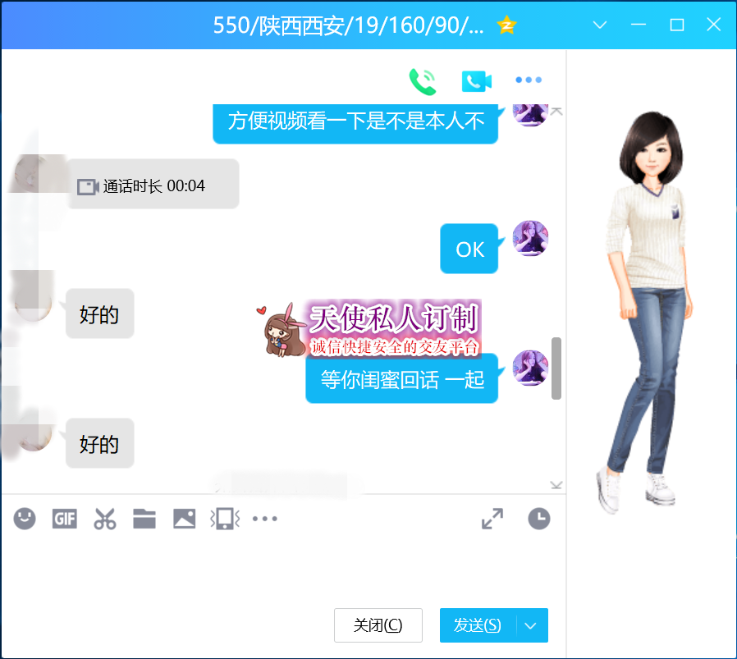Viewport: 737px width, 659px height.
Task: Send a window shake nudge
Action: point(225,519)
